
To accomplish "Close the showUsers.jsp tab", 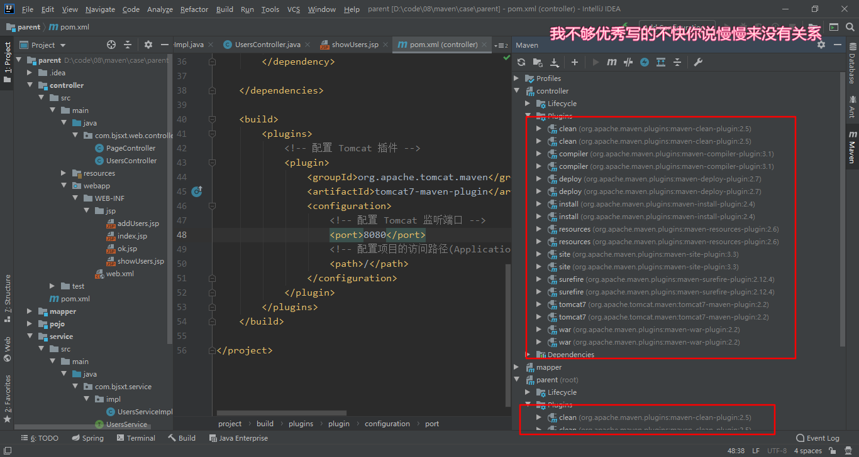I will click(386, 45).
